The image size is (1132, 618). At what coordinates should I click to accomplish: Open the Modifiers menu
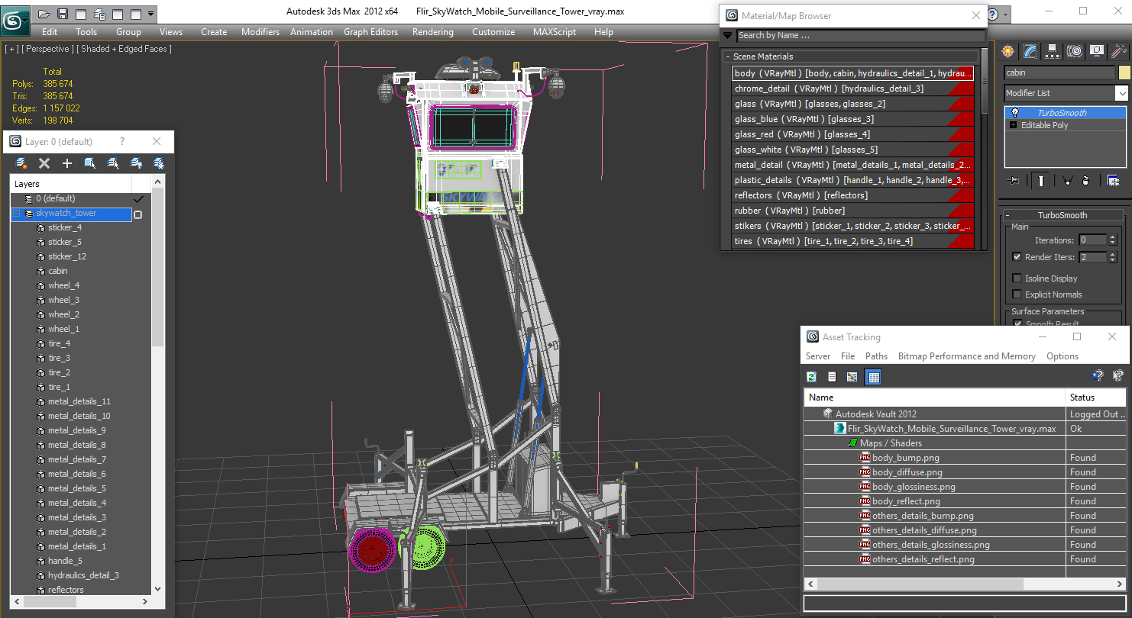(x=260, y=32)
